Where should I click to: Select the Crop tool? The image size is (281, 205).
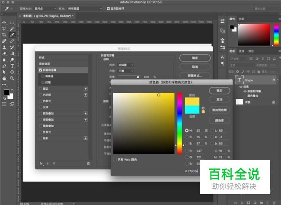(x=4, y=35)
